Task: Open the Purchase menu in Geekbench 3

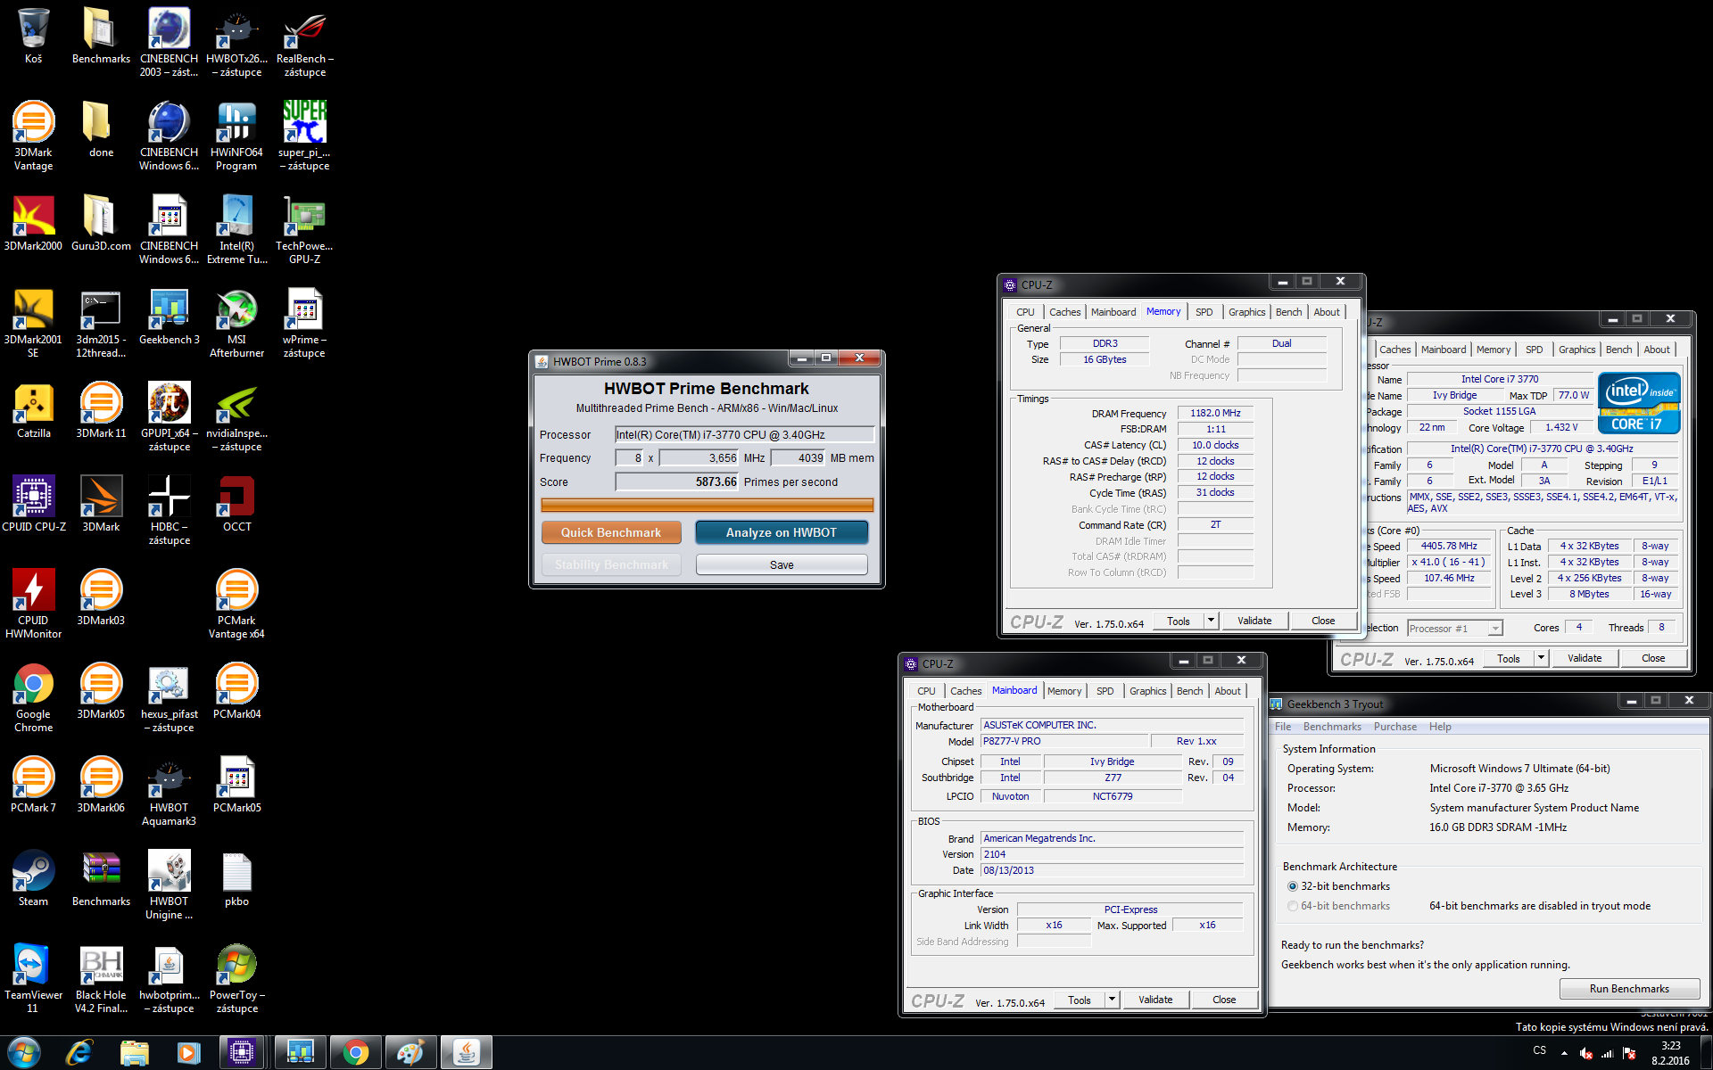Action: tap(1395, 727)
